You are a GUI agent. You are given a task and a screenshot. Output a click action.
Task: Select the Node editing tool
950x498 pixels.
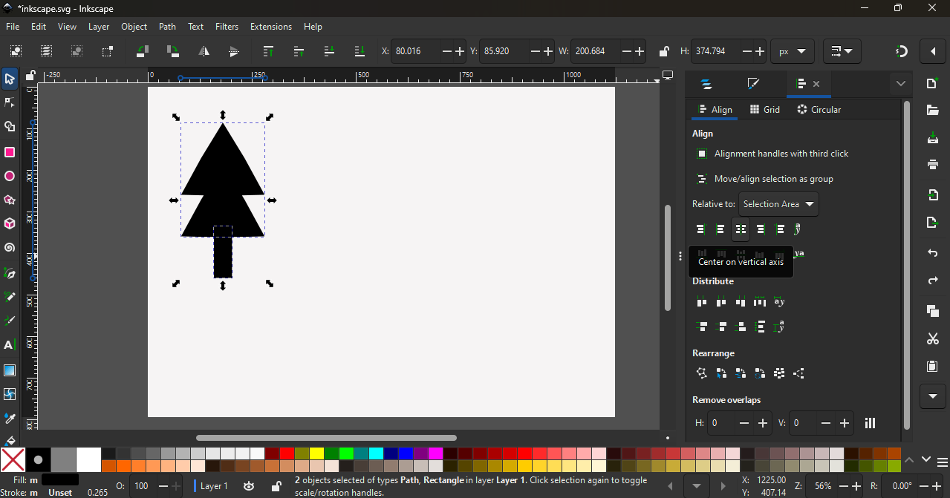coord(10,102)
